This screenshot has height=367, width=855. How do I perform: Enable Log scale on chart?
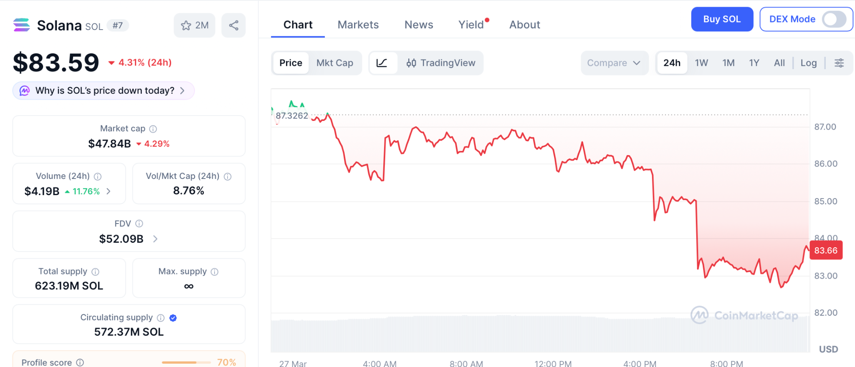click(808, 63)
